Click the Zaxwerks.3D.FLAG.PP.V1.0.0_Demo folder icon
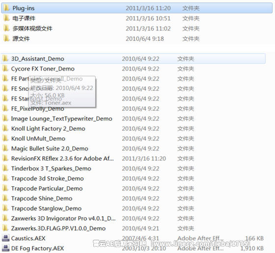 coord(5,228)
